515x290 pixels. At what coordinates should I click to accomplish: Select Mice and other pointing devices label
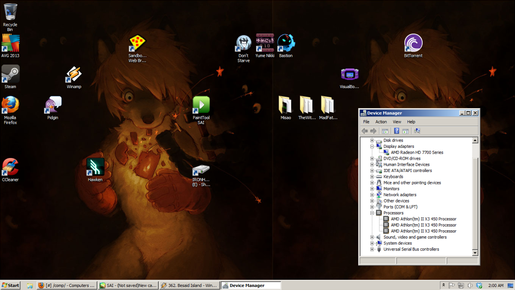tap(412, 183)
